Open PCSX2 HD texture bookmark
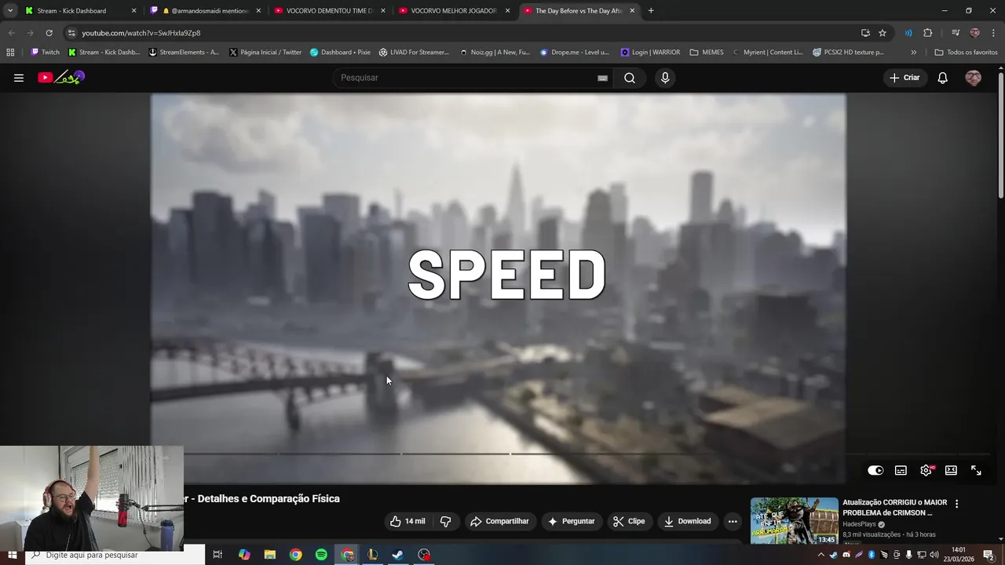 pyautogui.click(x=848, y=52)
